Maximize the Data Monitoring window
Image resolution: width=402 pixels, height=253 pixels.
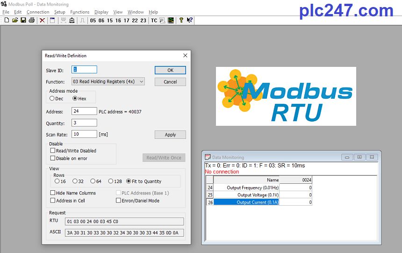(359, 157)
